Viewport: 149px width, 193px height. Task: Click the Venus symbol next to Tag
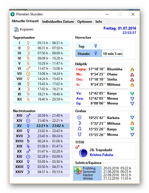click(x=95, y=46)
